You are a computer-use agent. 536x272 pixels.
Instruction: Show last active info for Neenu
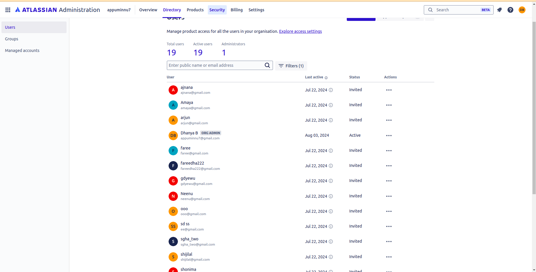pyautogui.click(x=331, y=196)
